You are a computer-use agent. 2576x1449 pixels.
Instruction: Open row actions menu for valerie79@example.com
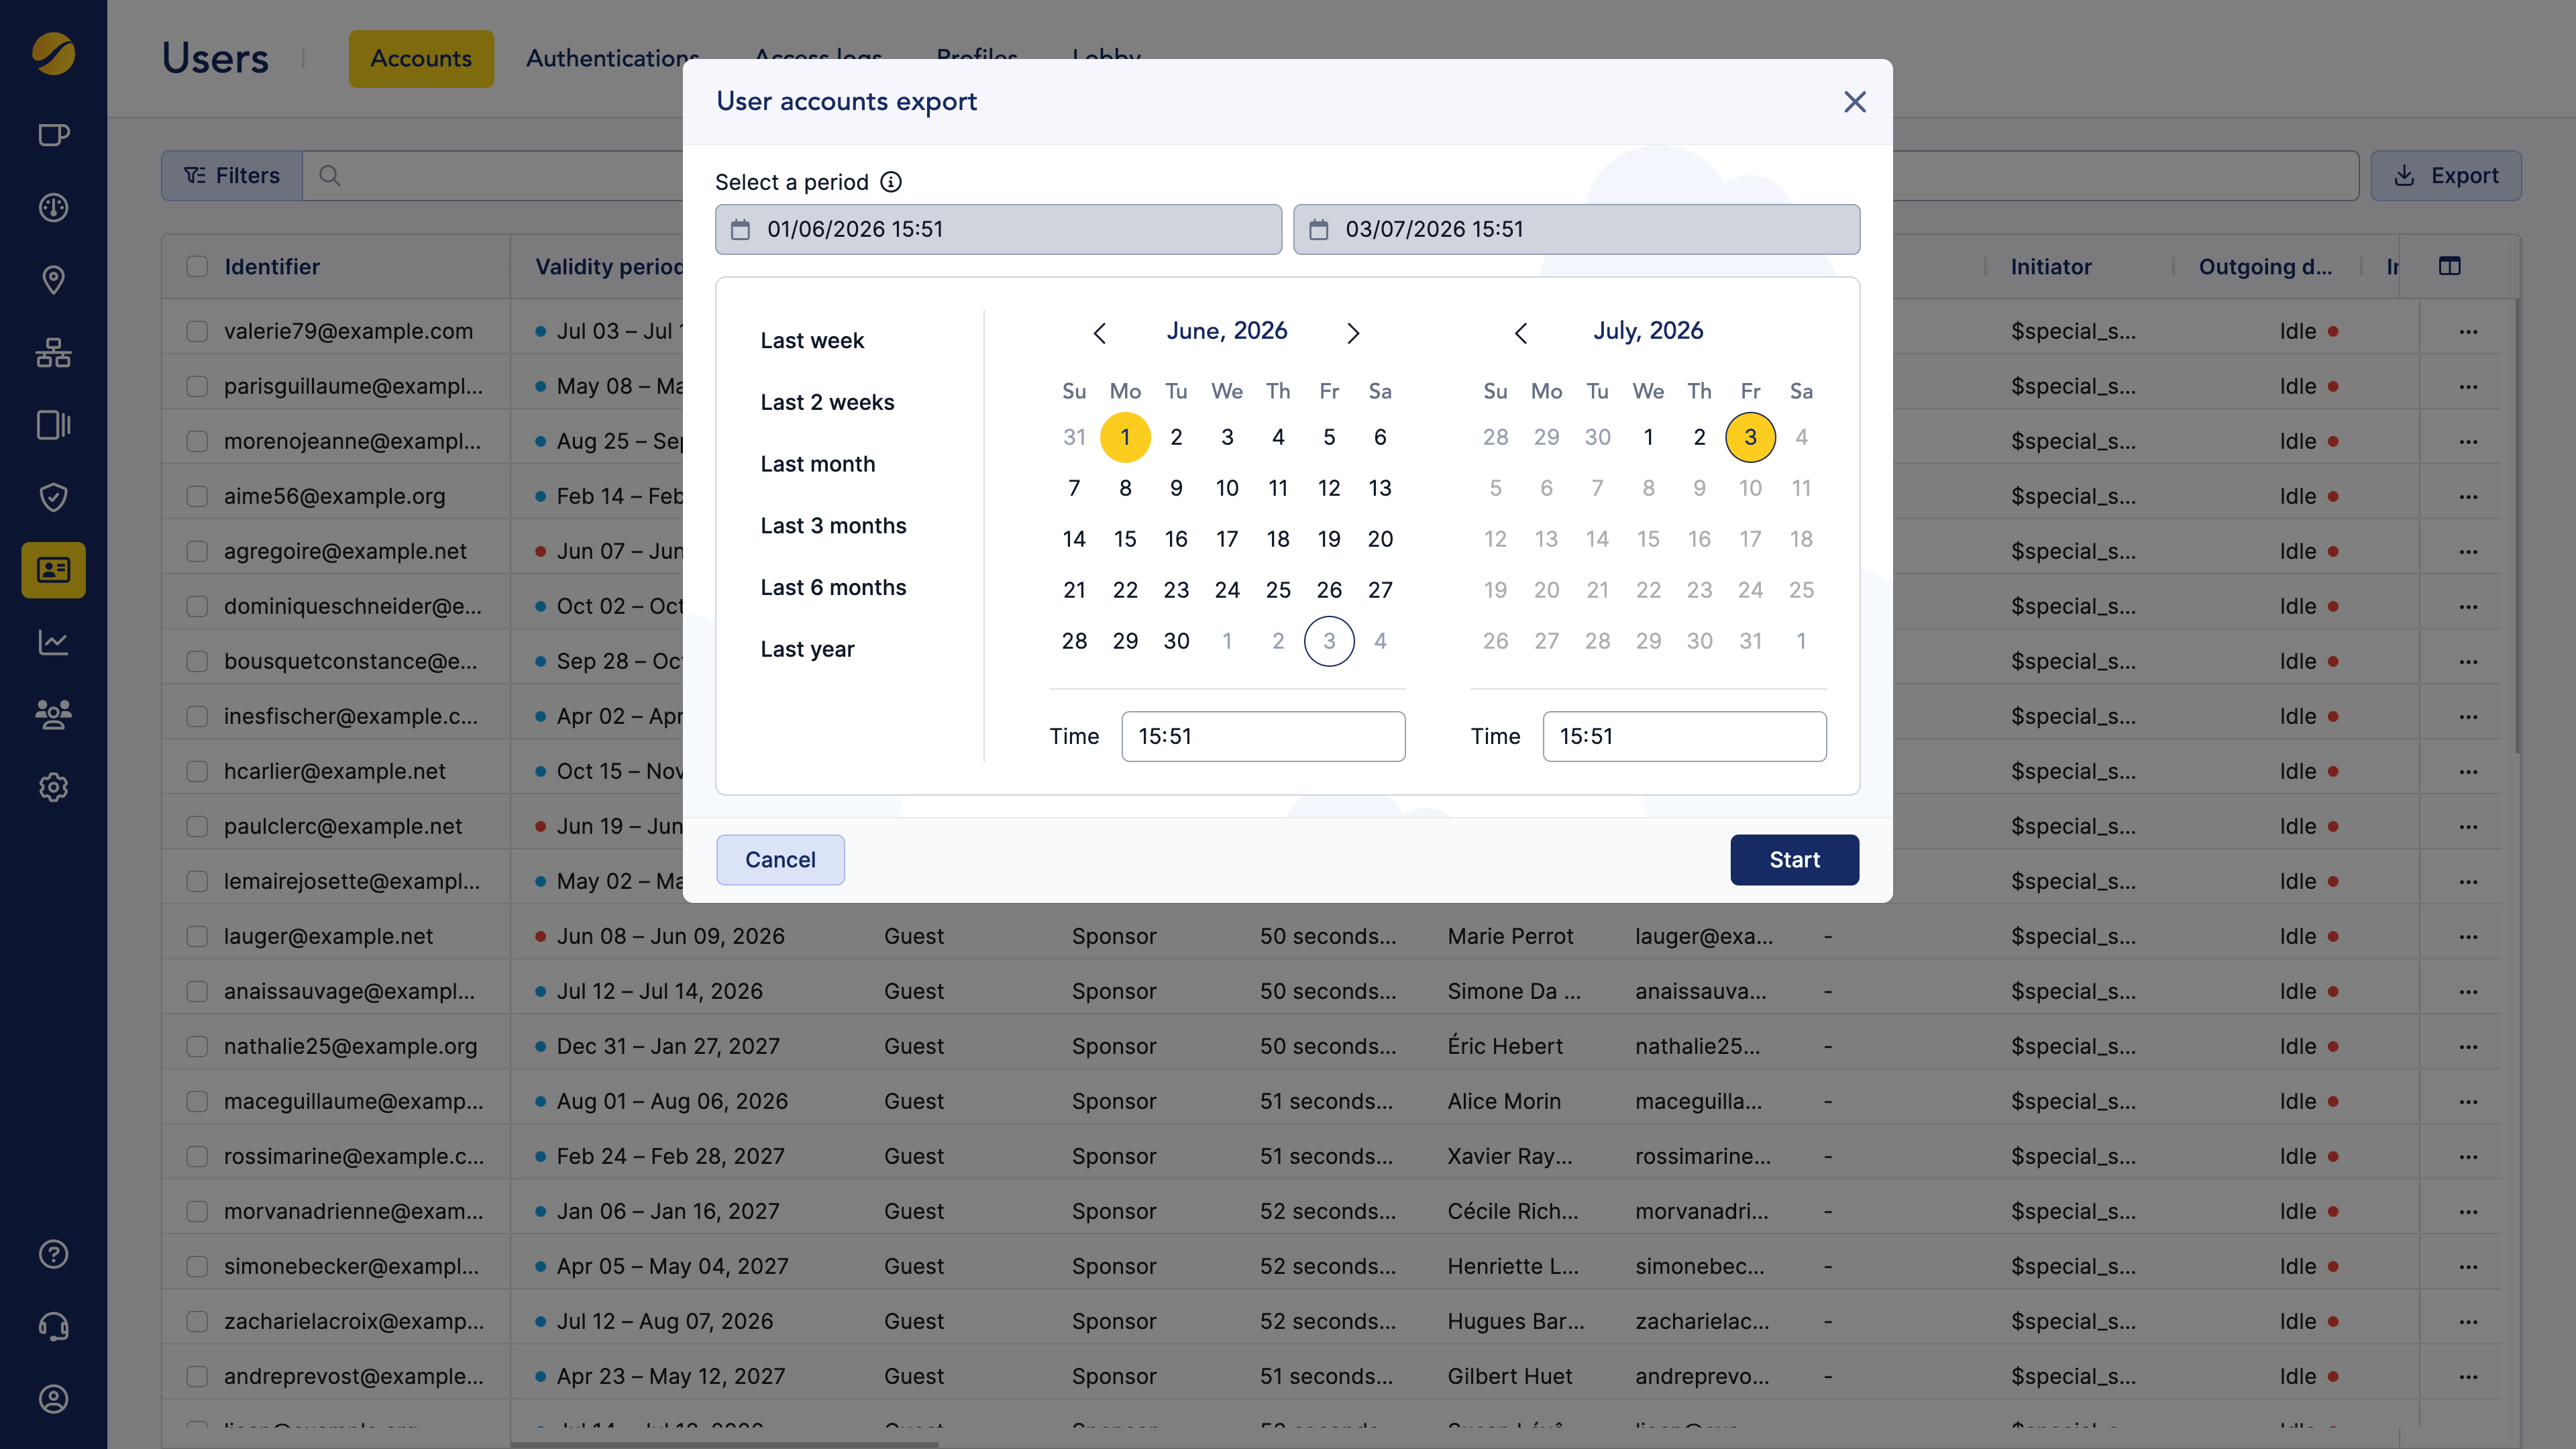point(2468,332)
